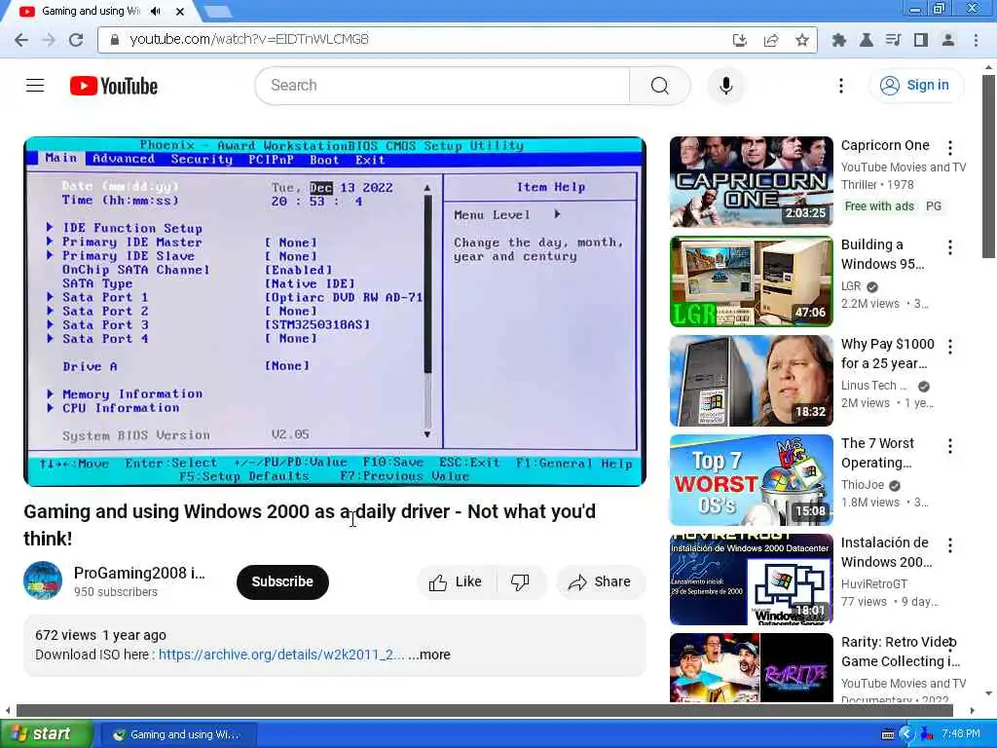The height and width of the screenshot is (748, 997).
Task: Open the YouTube hamburger guide menu
Action: [35, 86]
